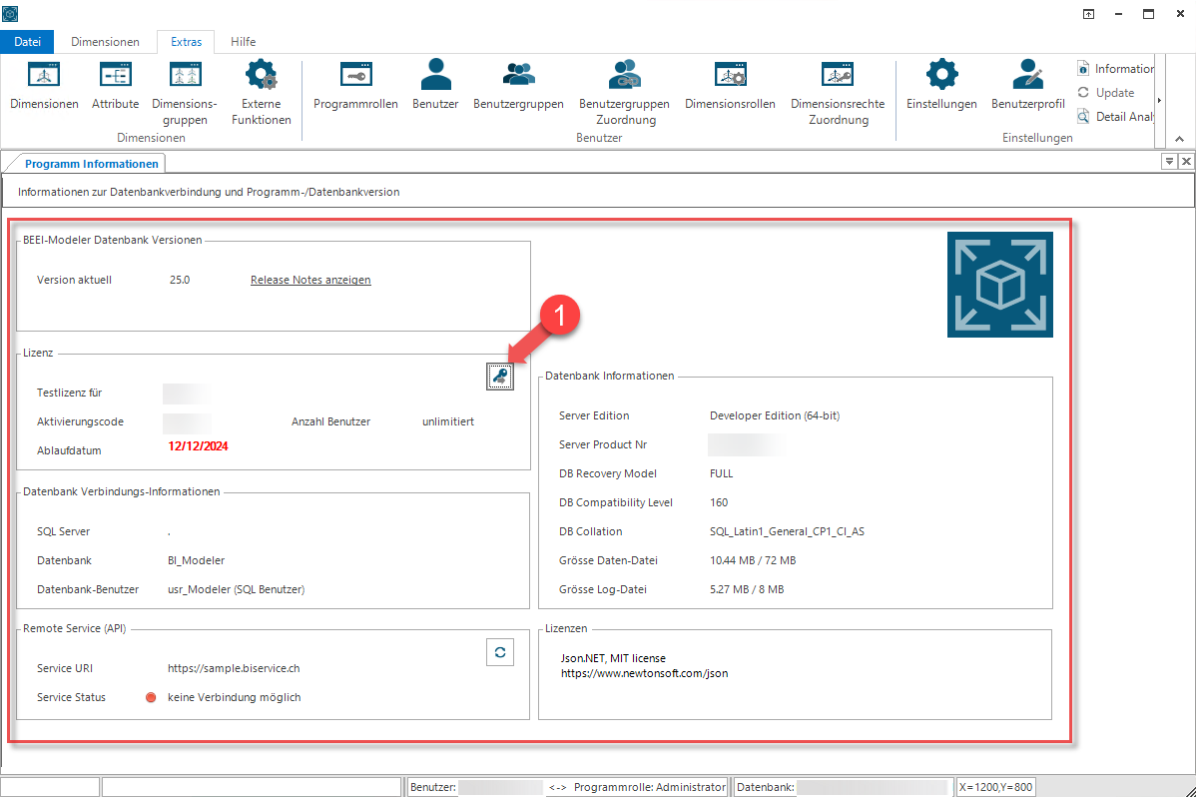Viewport: 1196px width, 797px height.
Task: Click the ribbon display options button
Action: (1088, 14)
